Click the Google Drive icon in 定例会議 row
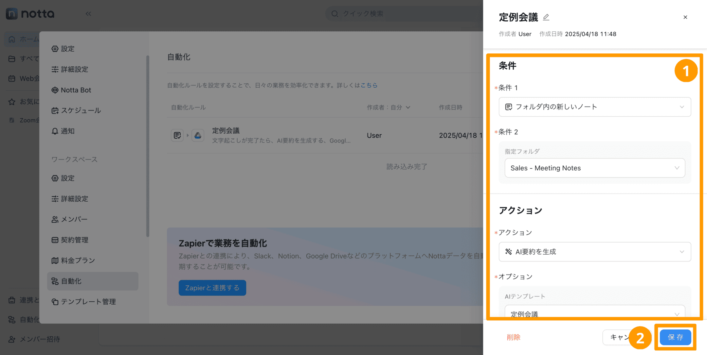707x355 pixels. coord(198,135)
